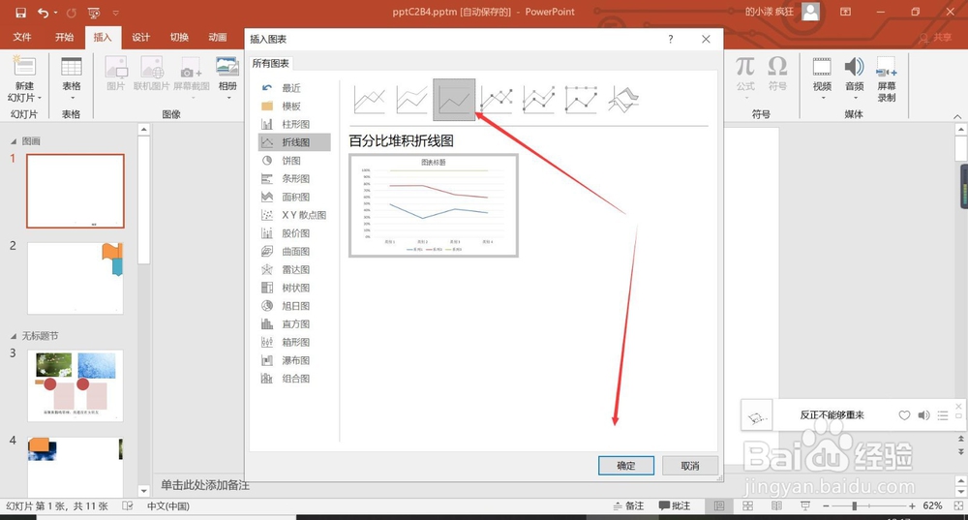968x520 pixels.
Task: Choose 条形图 bar chart category
Action: [x=294, y=178]
